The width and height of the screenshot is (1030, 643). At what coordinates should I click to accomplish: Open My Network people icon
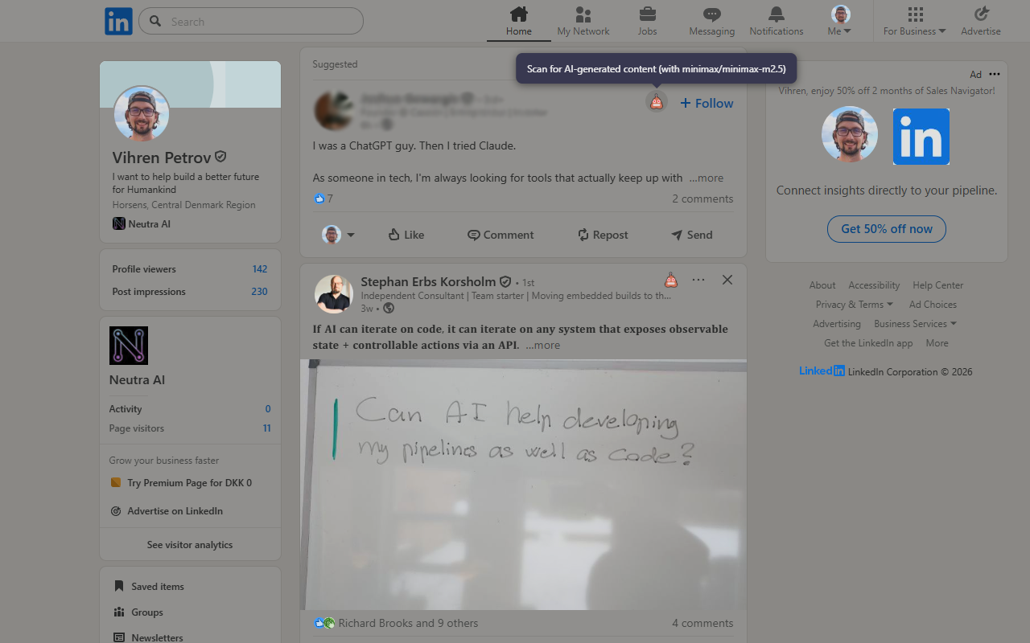pos(583,14)
